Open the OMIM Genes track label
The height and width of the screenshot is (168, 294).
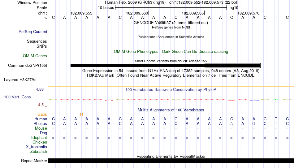(35, 56)
